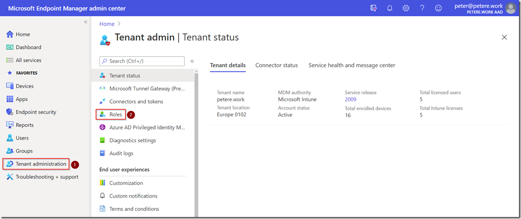The width and height of the screenshot is (521, 219).
Task: Click the Home house icon in sidebar
Action: pos(10,34)
